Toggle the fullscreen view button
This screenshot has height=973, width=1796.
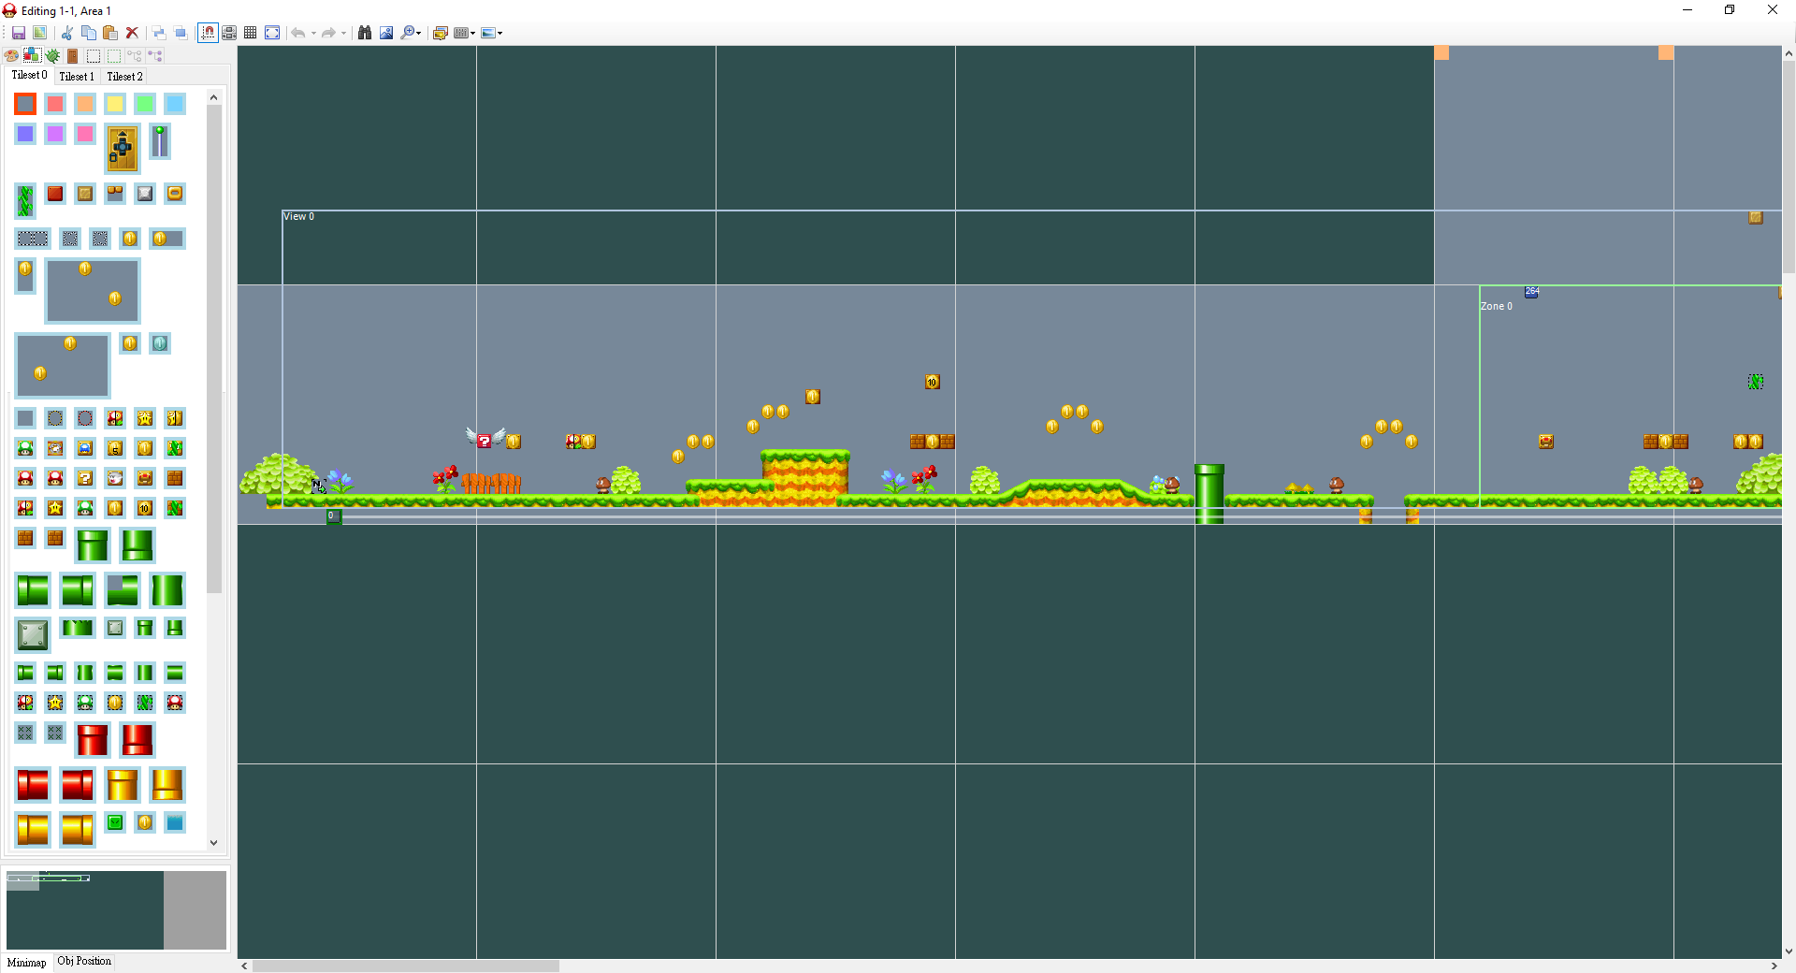coord(272,33)
